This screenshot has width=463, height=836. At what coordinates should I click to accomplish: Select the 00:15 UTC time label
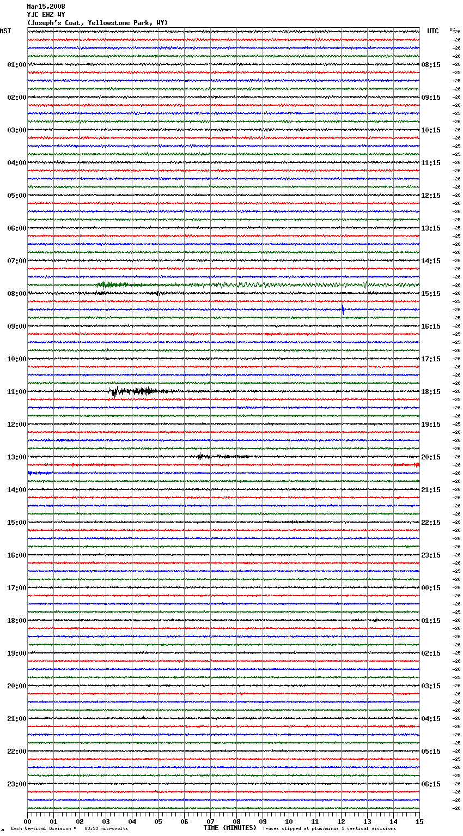[431, 588]
